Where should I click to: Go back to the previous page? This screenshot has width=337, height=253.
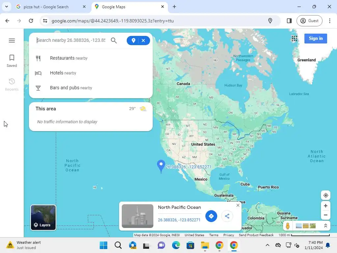[x=7, y=21]
